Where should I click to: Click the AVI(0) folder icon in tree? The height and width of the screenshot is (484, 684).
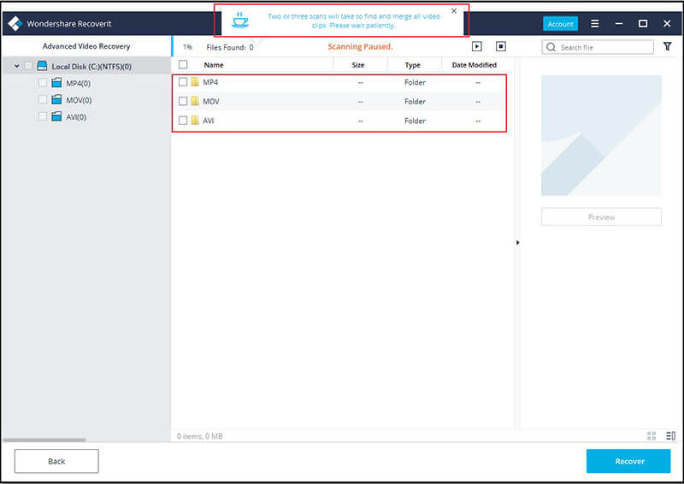click(x=56, y=116)
